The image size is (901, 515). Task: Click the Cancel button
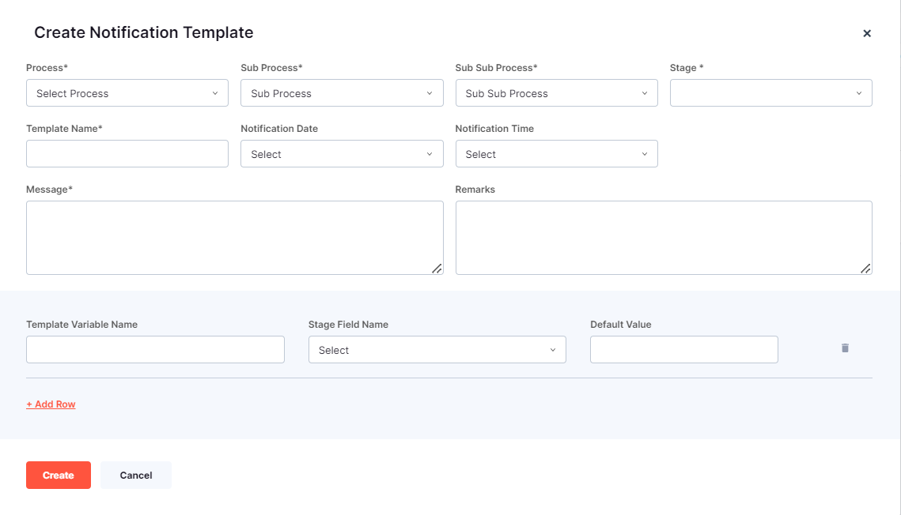coord(135,475)
